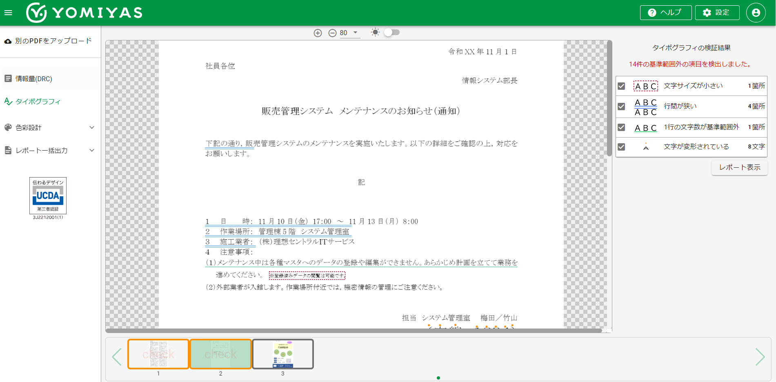Uncheck the 文字サイズが小さい checkbox
776x382 pixels.
[621, 86]
